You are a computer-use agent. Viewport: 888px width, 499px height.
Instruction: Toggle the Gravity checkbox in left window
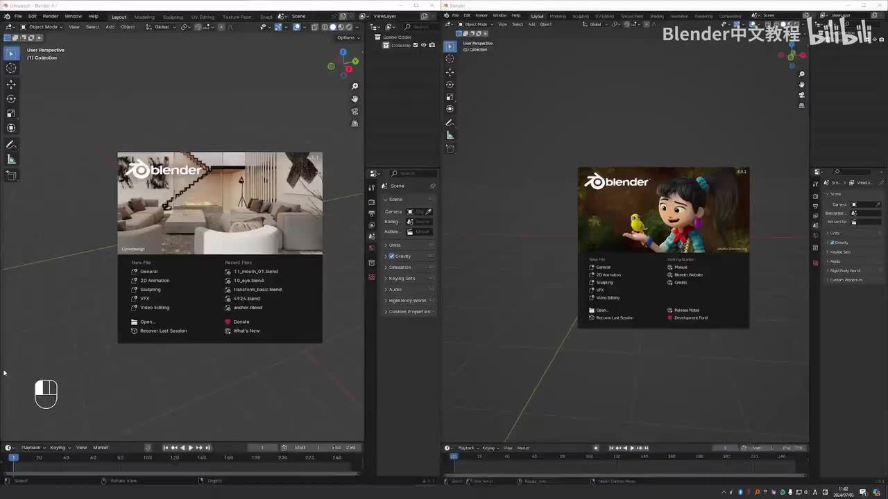click(x=391, y=256)
